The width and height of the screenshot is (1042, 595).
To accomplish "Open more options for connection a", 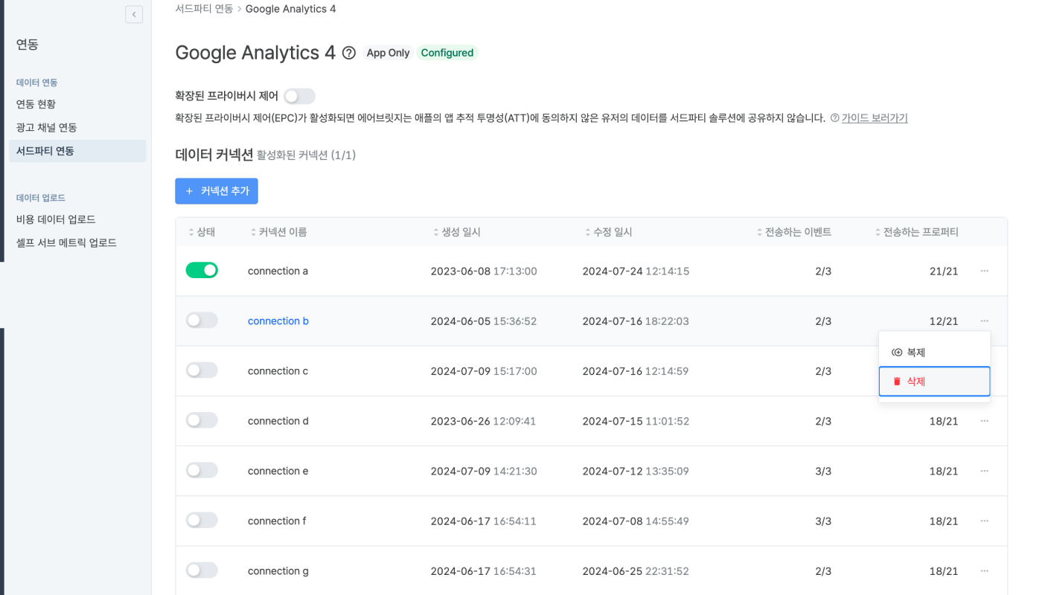I will pyautogui.click(x=985, y=271).
